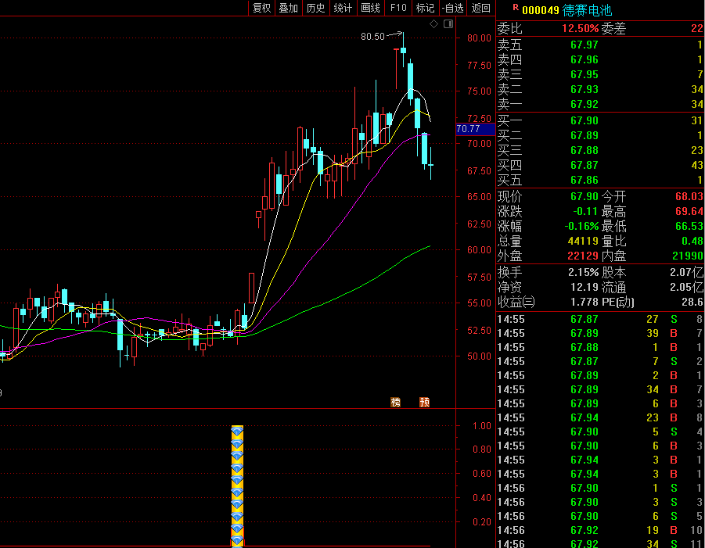Click the 量比 value 0.48
The height and width of the screenshot is (548, 705).
tap(692, 241)
